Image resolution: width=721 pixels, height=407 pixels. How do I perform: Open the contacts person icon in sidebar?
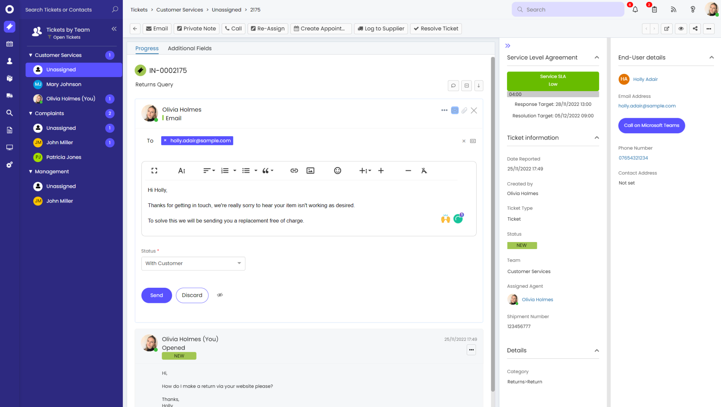(10, 61)
